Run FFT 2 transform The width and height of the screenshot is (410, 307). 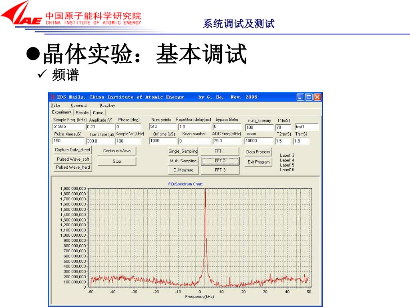pyautogui.click(x=220, y=161)
